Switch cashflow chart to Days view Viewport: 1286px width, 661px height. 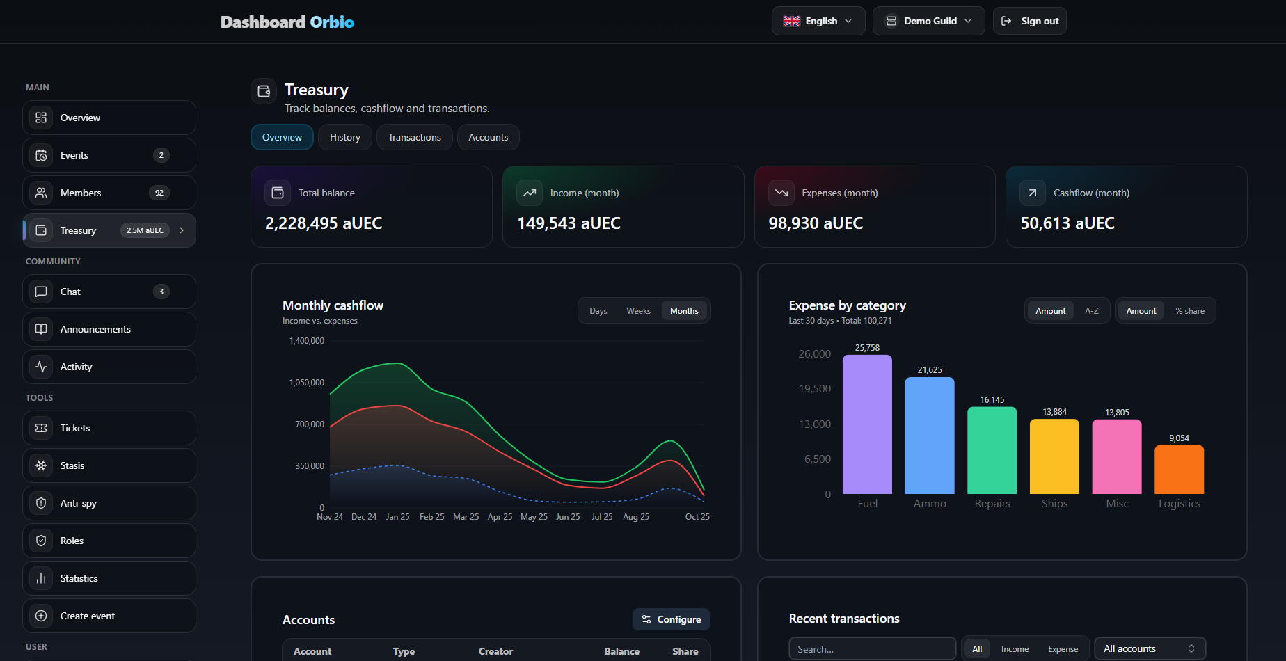(598, 311)
